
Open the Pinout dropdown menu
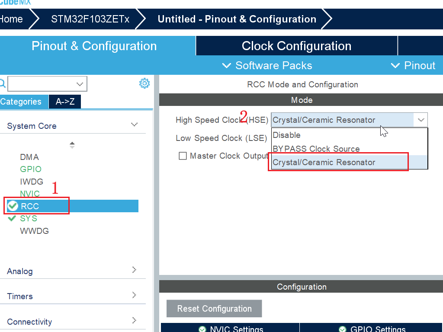413,66
